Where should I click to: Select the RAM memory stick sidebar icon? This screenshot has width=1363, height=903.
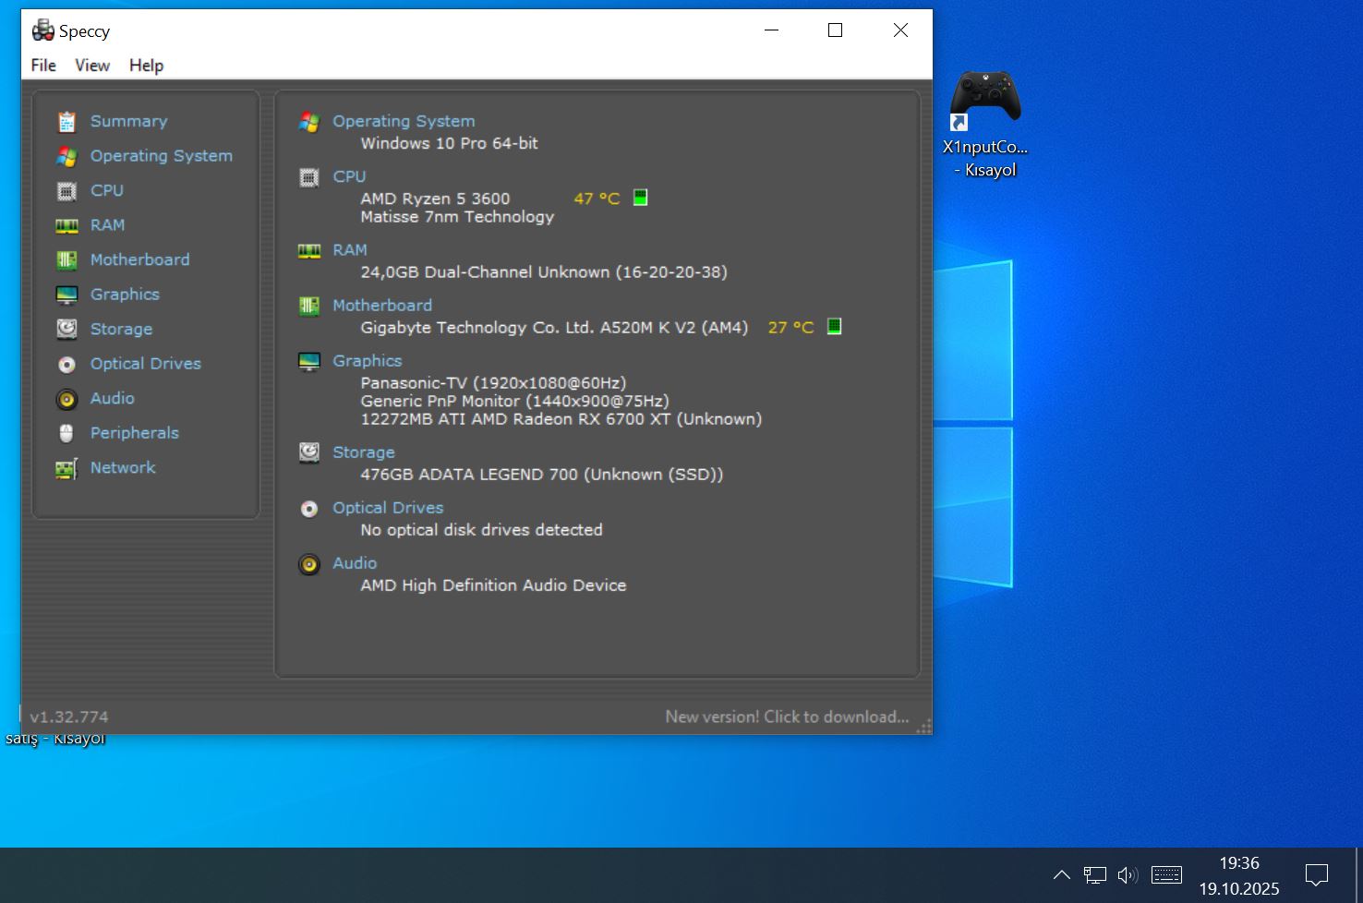66,225
